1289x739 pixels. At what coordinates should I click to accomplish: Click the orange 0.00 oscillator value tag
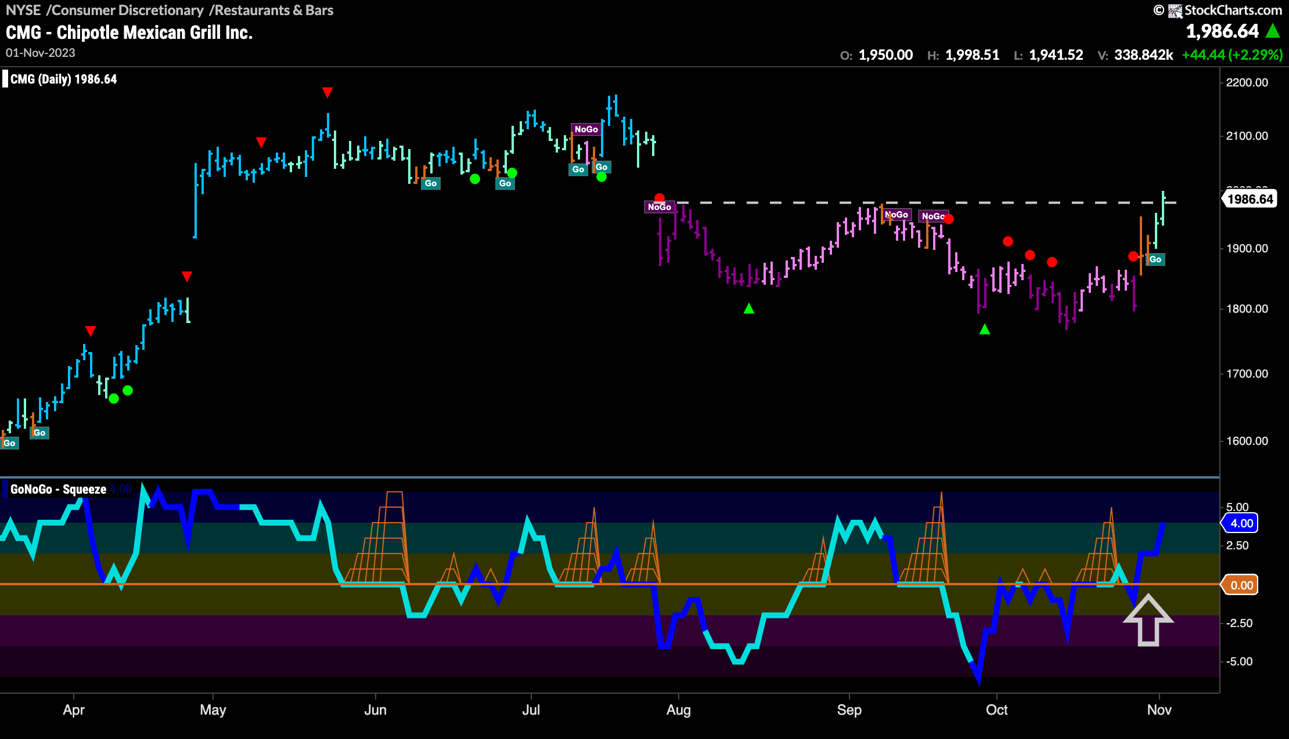(1241, 585)
